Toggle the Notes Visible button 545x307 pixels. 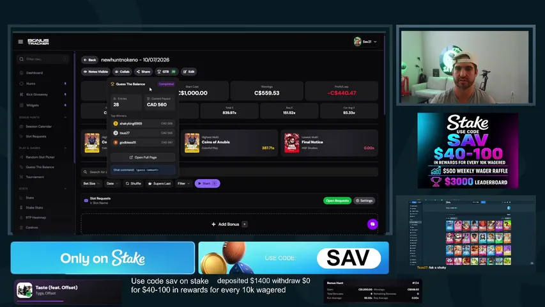[x=96, y=72]
